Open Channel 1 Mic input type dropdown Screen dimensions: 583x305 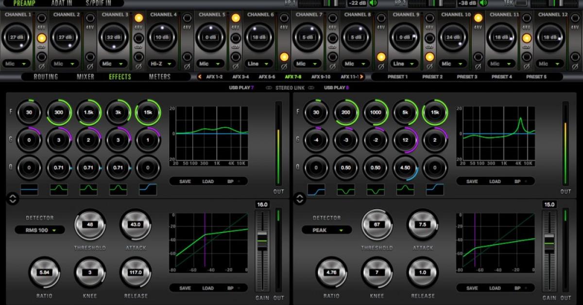pos(16,64)
